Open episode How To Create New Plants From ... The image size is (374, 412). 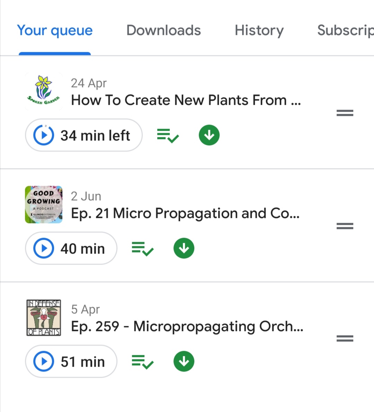point(186,100)
